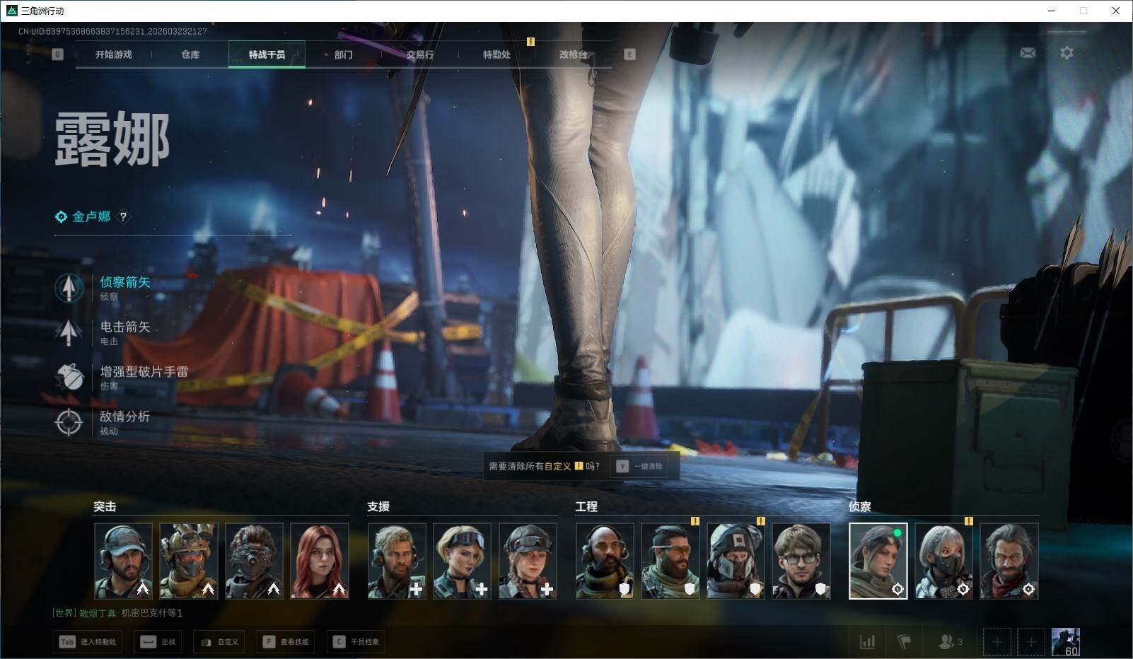Open the statistics bar chart icon

point(867,642)
